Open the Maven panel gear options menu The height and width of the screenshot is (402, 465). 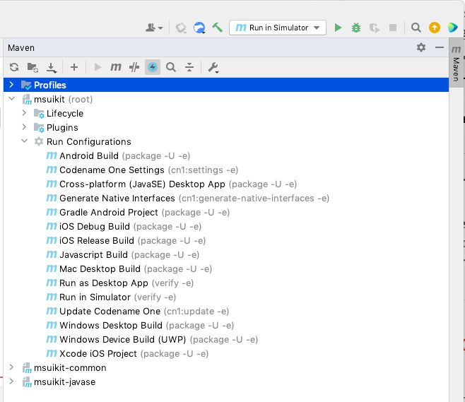pyautogui.click(x=421, y=47)
